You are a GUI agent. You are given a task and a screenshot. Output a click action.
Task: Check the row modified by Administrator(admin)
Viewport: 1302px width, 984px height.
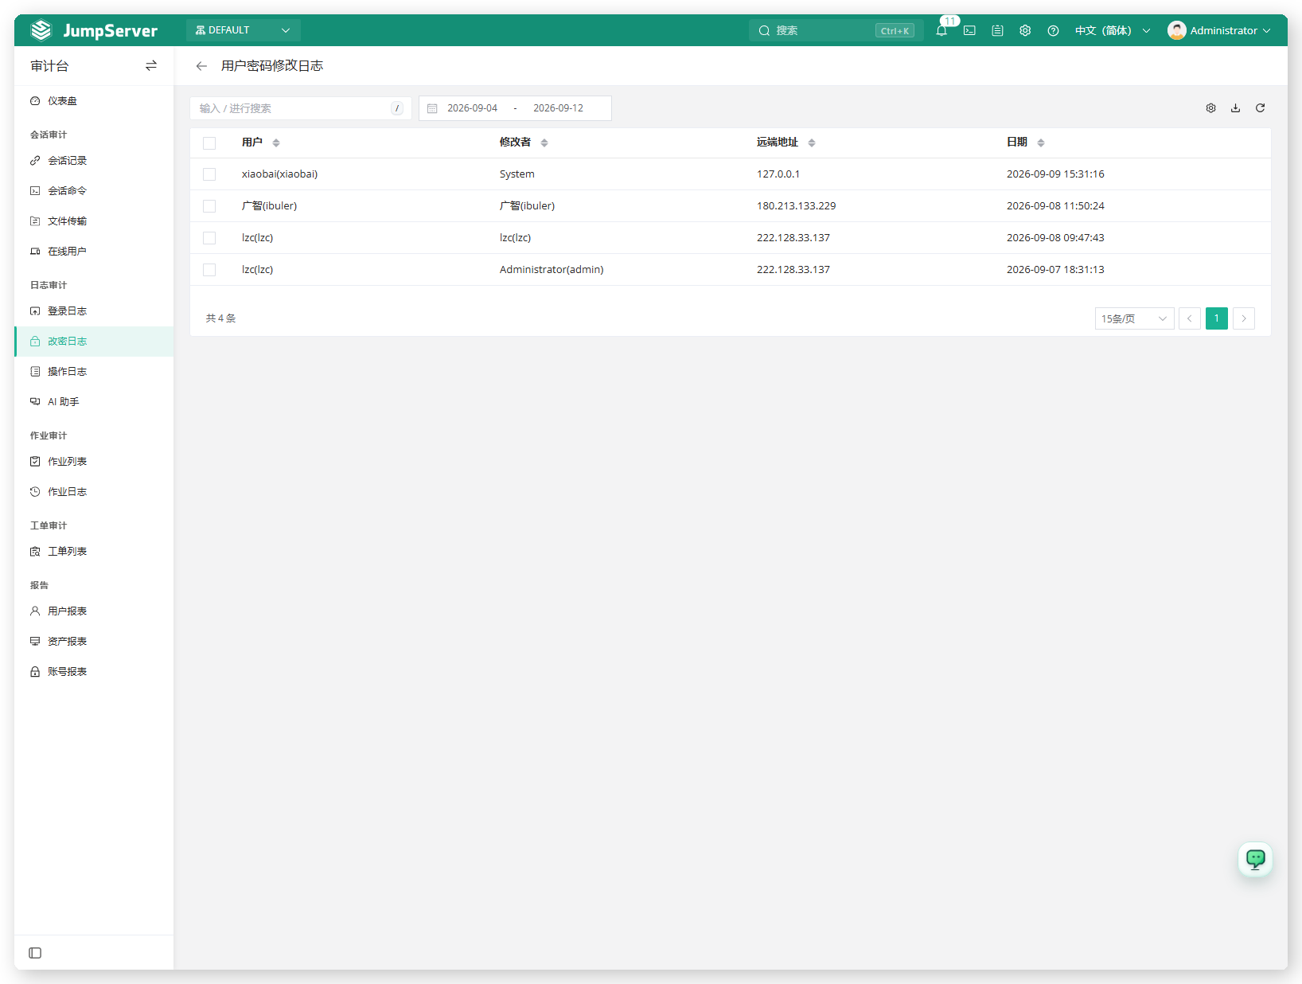(x=209, y=270)
